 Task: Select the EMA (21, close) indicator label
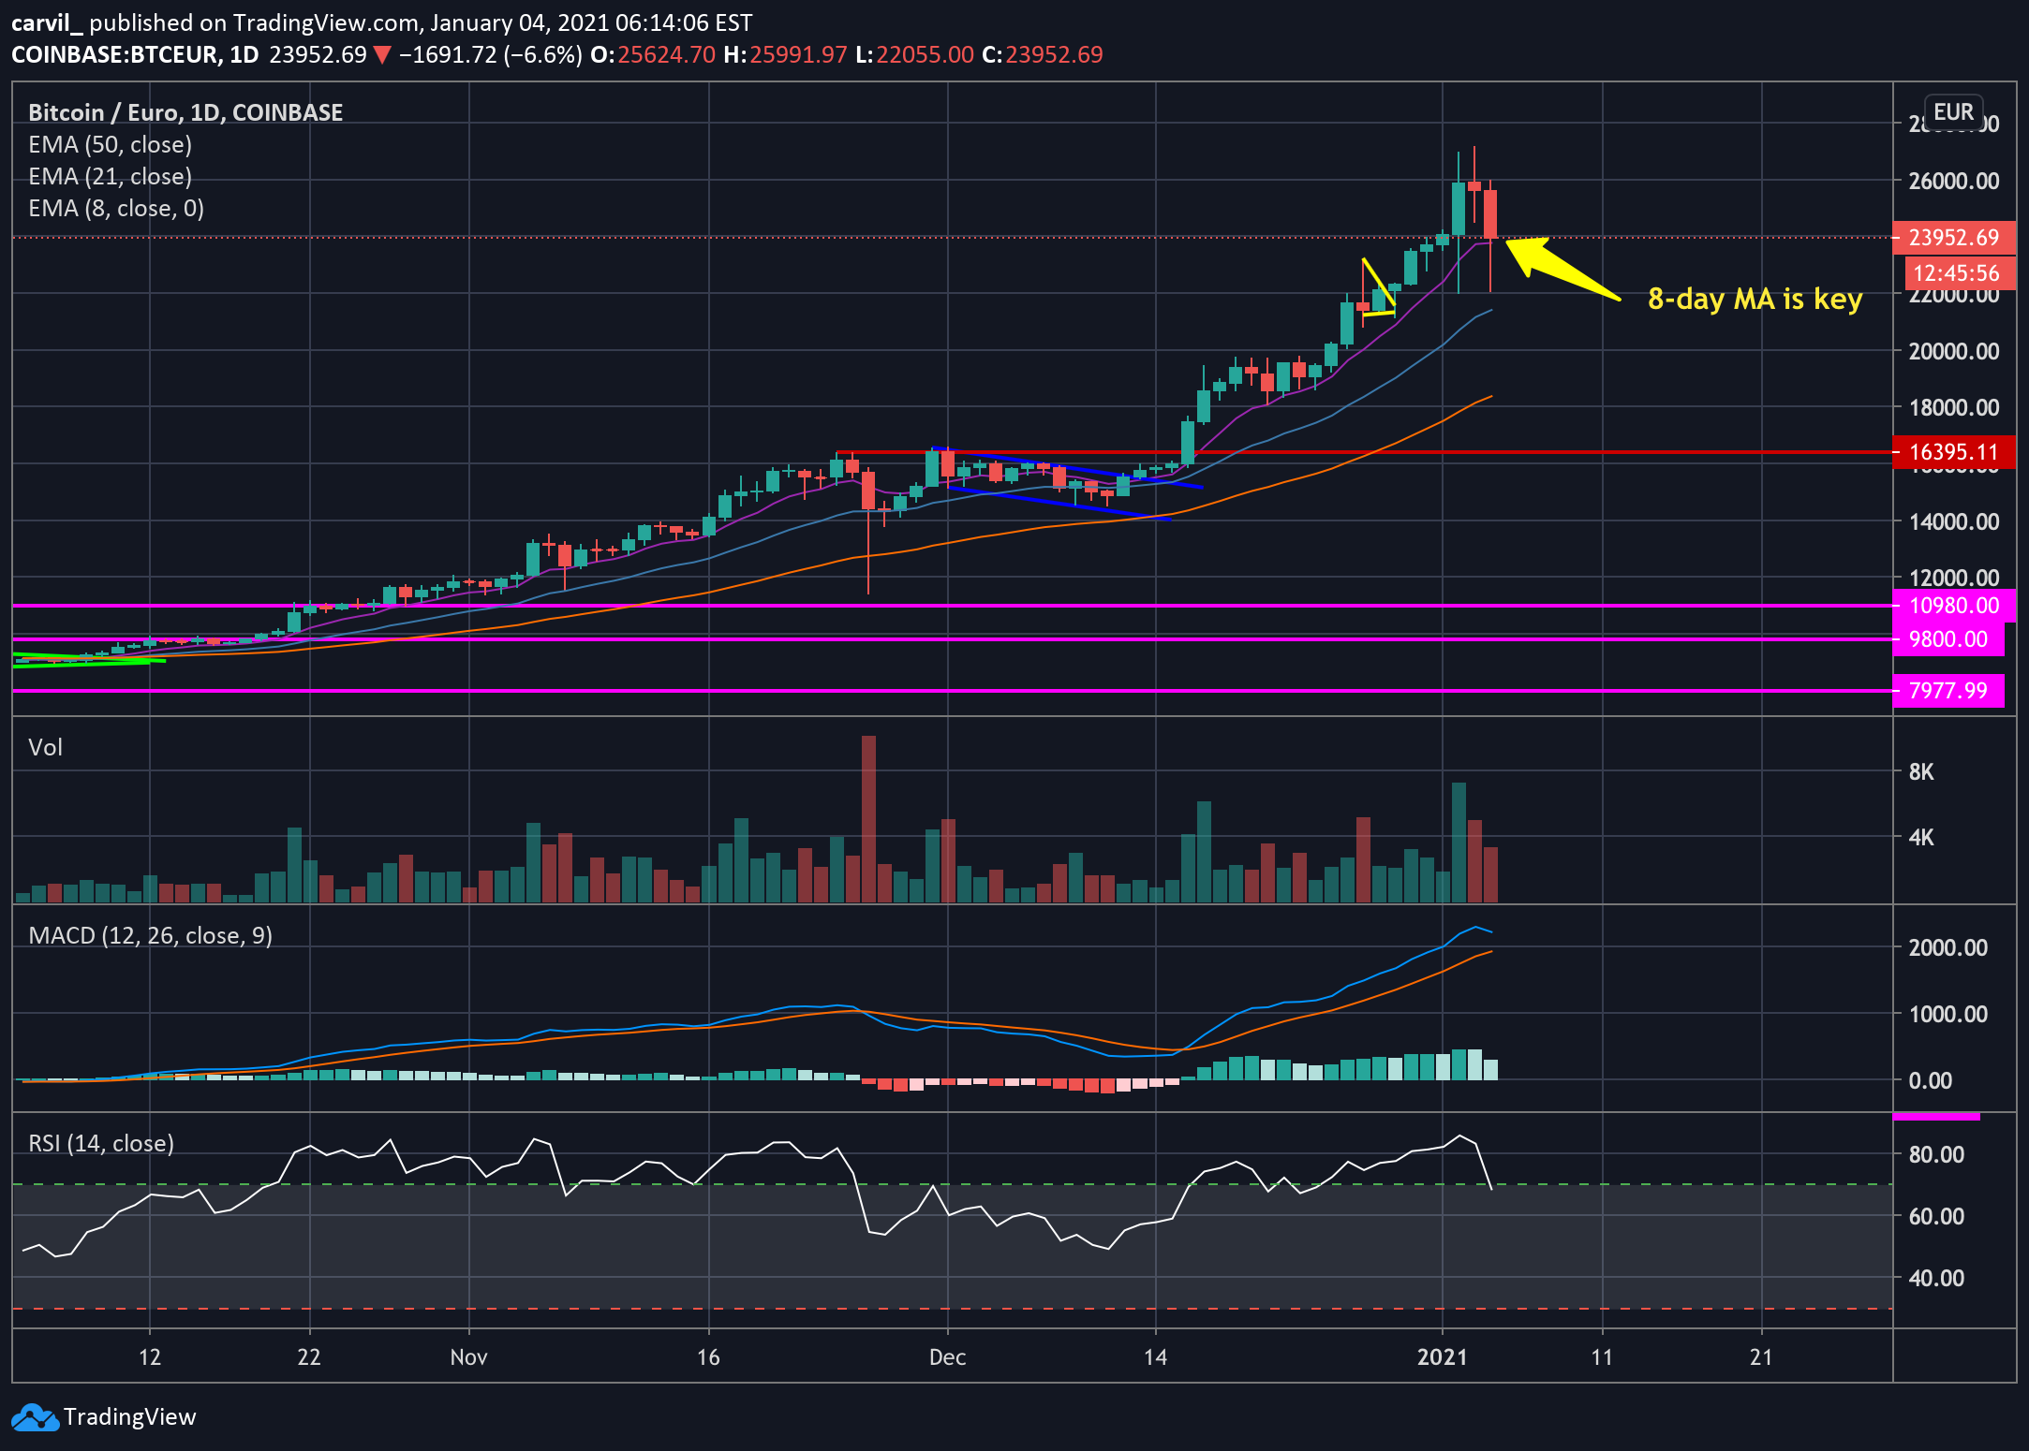(110, 177)
